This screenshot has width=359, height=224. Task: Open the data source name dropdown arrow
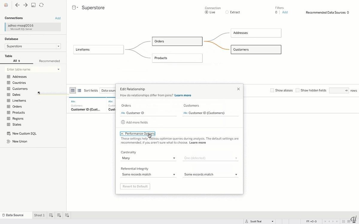coord(77,7)
